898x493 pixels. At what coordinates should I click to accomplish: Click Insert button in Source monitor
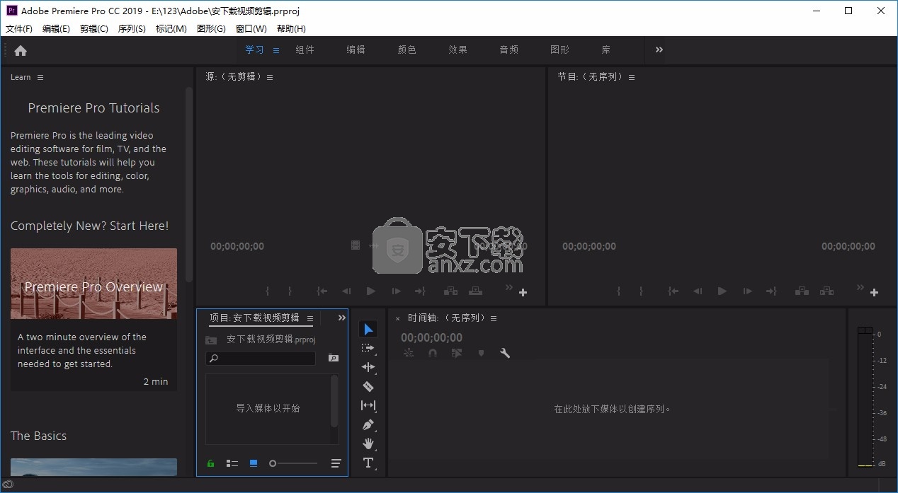(x=450, y=291)
